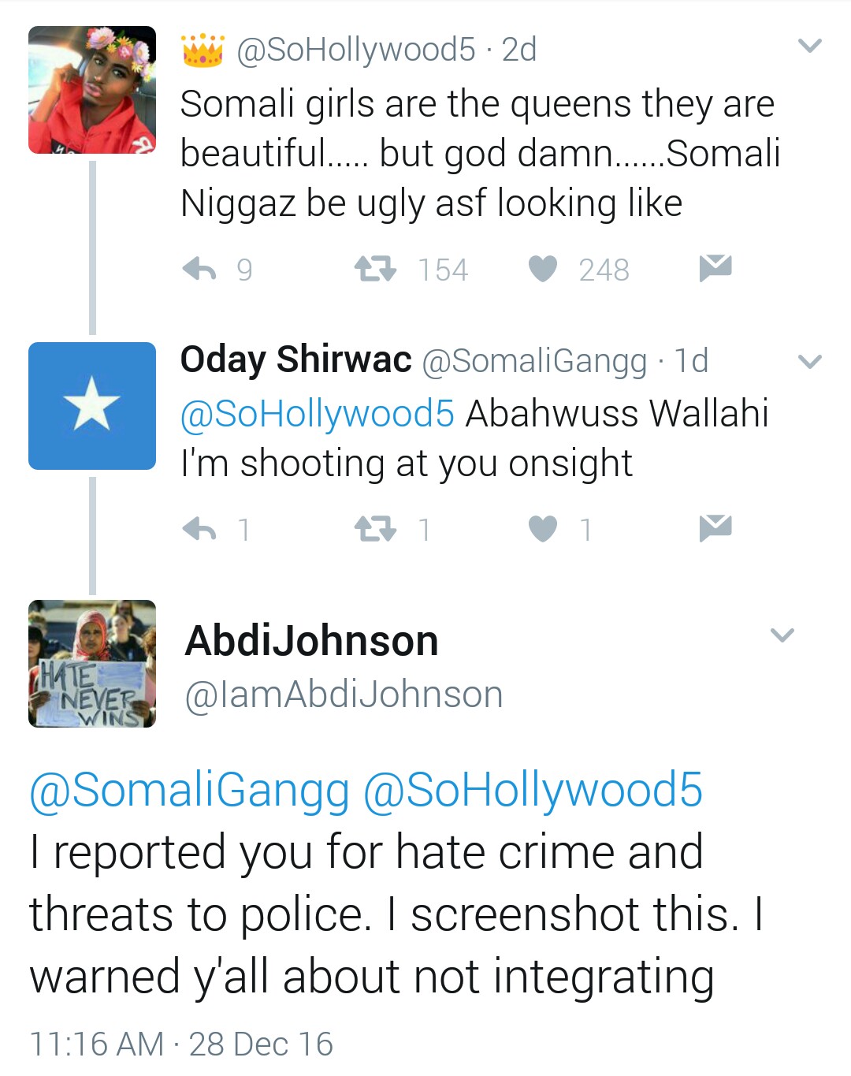Expand options menu for Oday Shirwac tweet
The image size is (851, 1076).
tap(810, 362)
